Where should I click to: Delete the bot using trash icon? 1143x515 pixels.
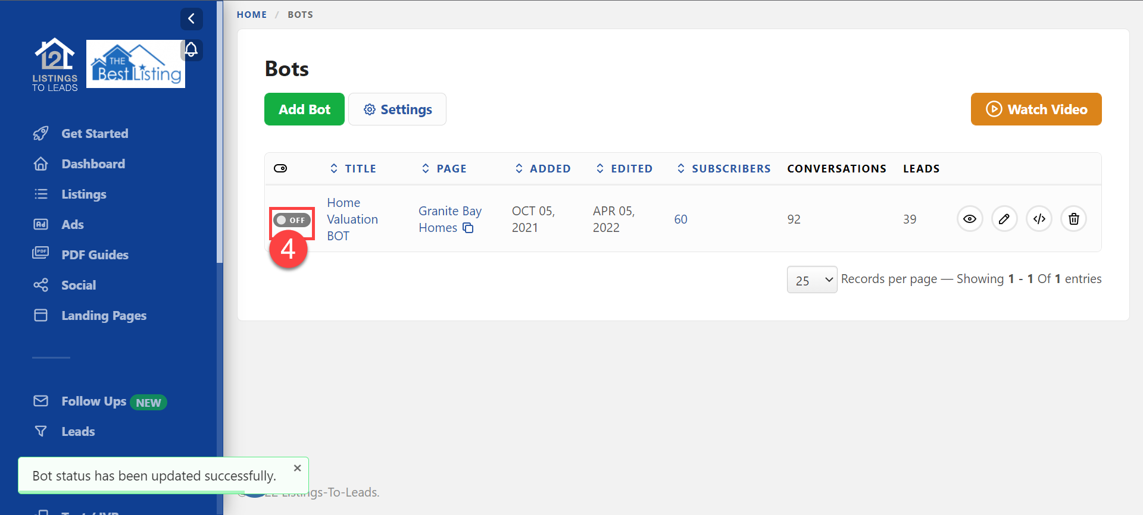coord(1073,219)
